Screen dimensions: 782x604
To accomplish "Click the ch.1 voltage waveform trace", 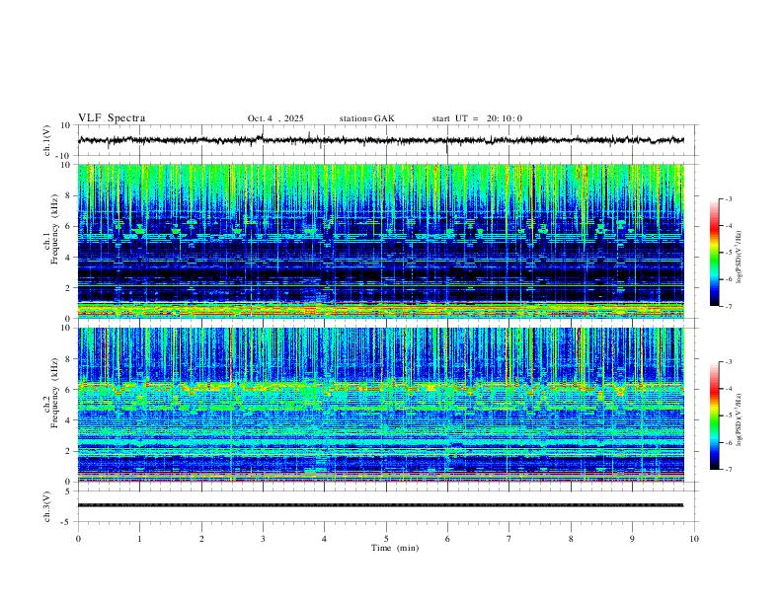I will 381,140.
